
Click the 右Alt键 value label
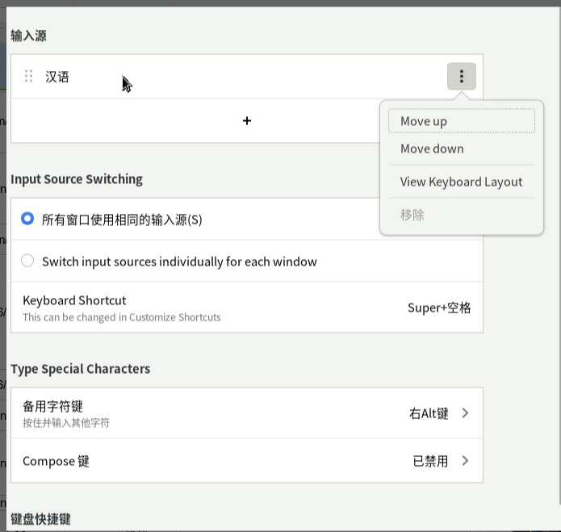pos(429,413)
